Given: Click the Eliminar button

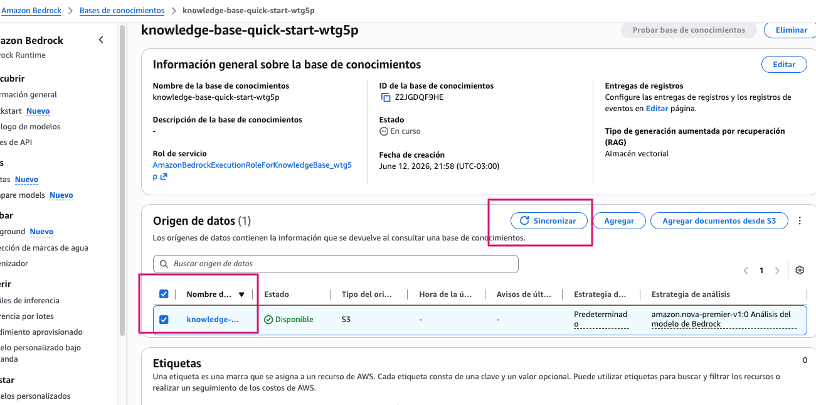Looking at the screenshot, I should [x=790, y=30].
